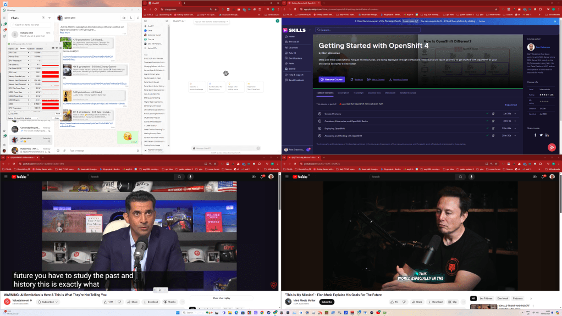
Task: Collapse the ChatGPT sidebar with panel icon
Action: click(146, 21)
